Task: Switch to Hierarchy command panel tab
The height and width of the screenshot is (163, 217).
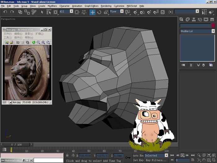Action: (194, 20)
